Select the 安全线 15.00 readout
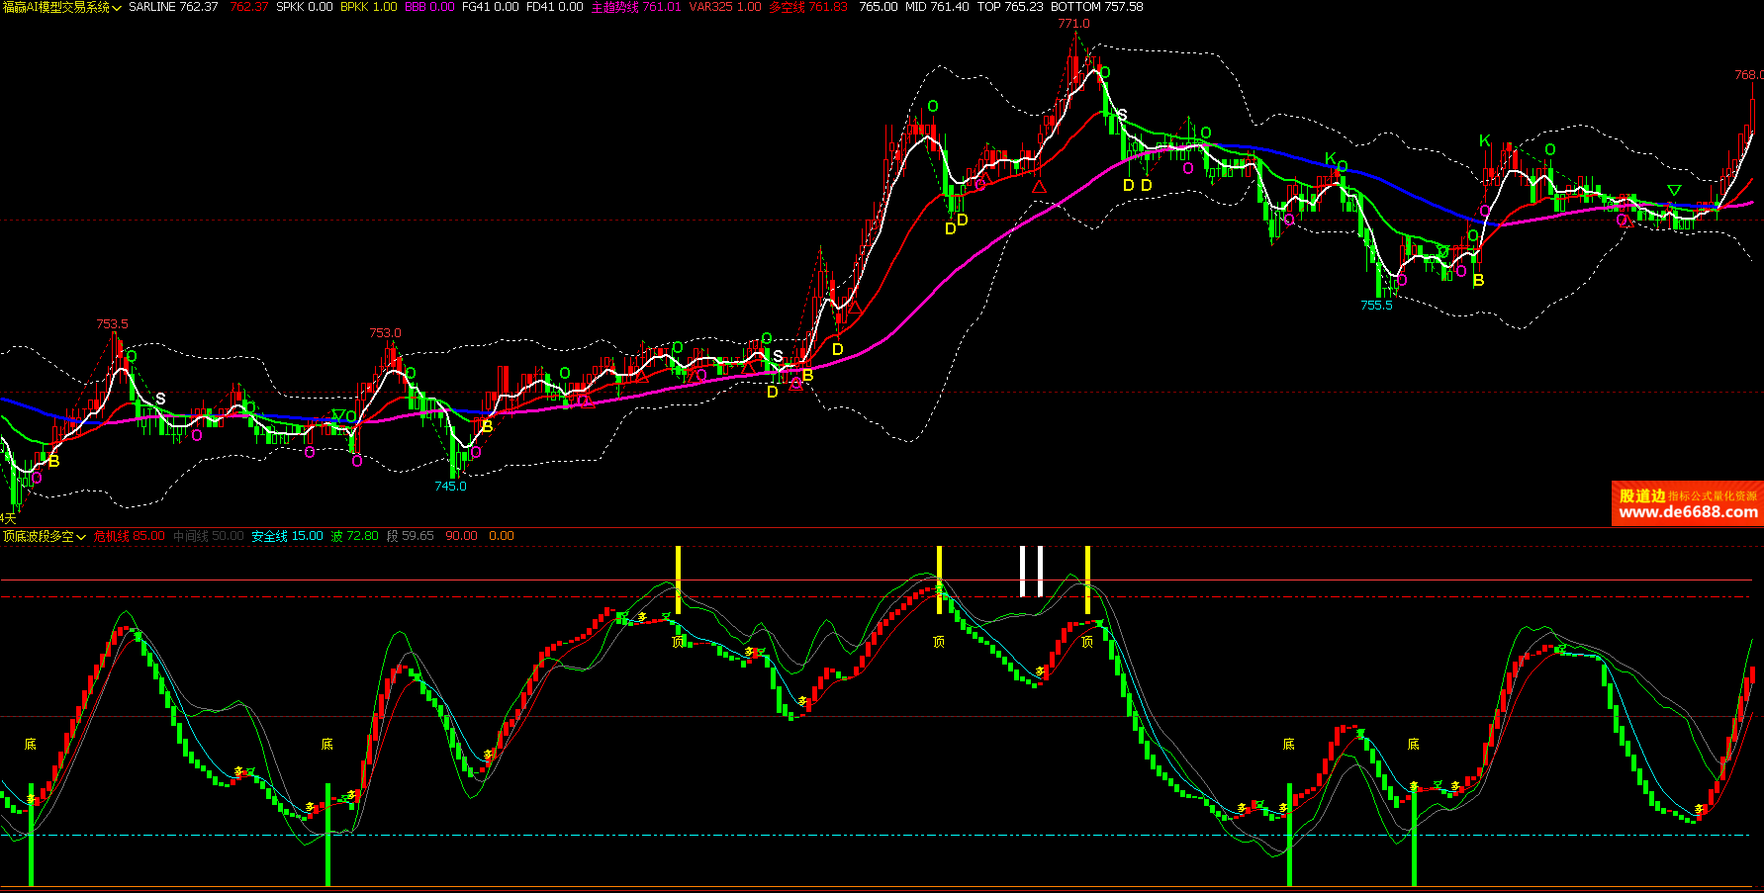This screenshot has width=1764, height=893. (x=287, y=536)
